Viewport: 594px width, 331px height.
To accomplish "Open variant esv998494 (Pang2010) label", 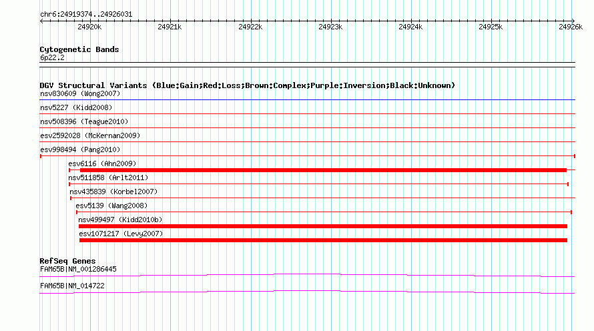I will click(x=80, y=149).
